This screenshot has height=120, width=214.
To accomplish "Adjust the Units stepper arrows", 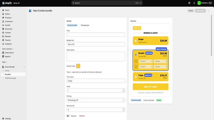I will (x=123, y=90).
